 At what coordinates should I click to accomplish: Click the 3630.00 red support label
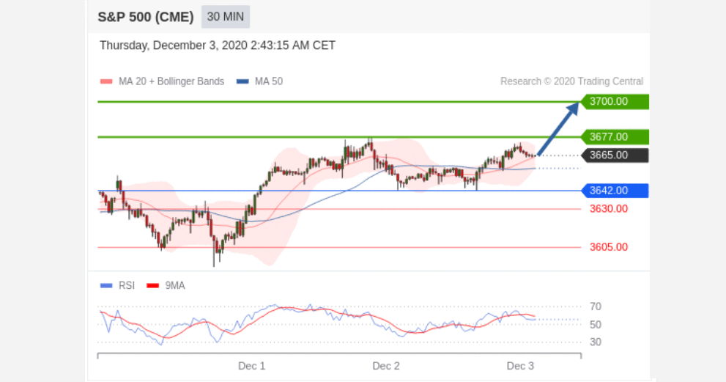pyautogui.click(x=608, y=209)
